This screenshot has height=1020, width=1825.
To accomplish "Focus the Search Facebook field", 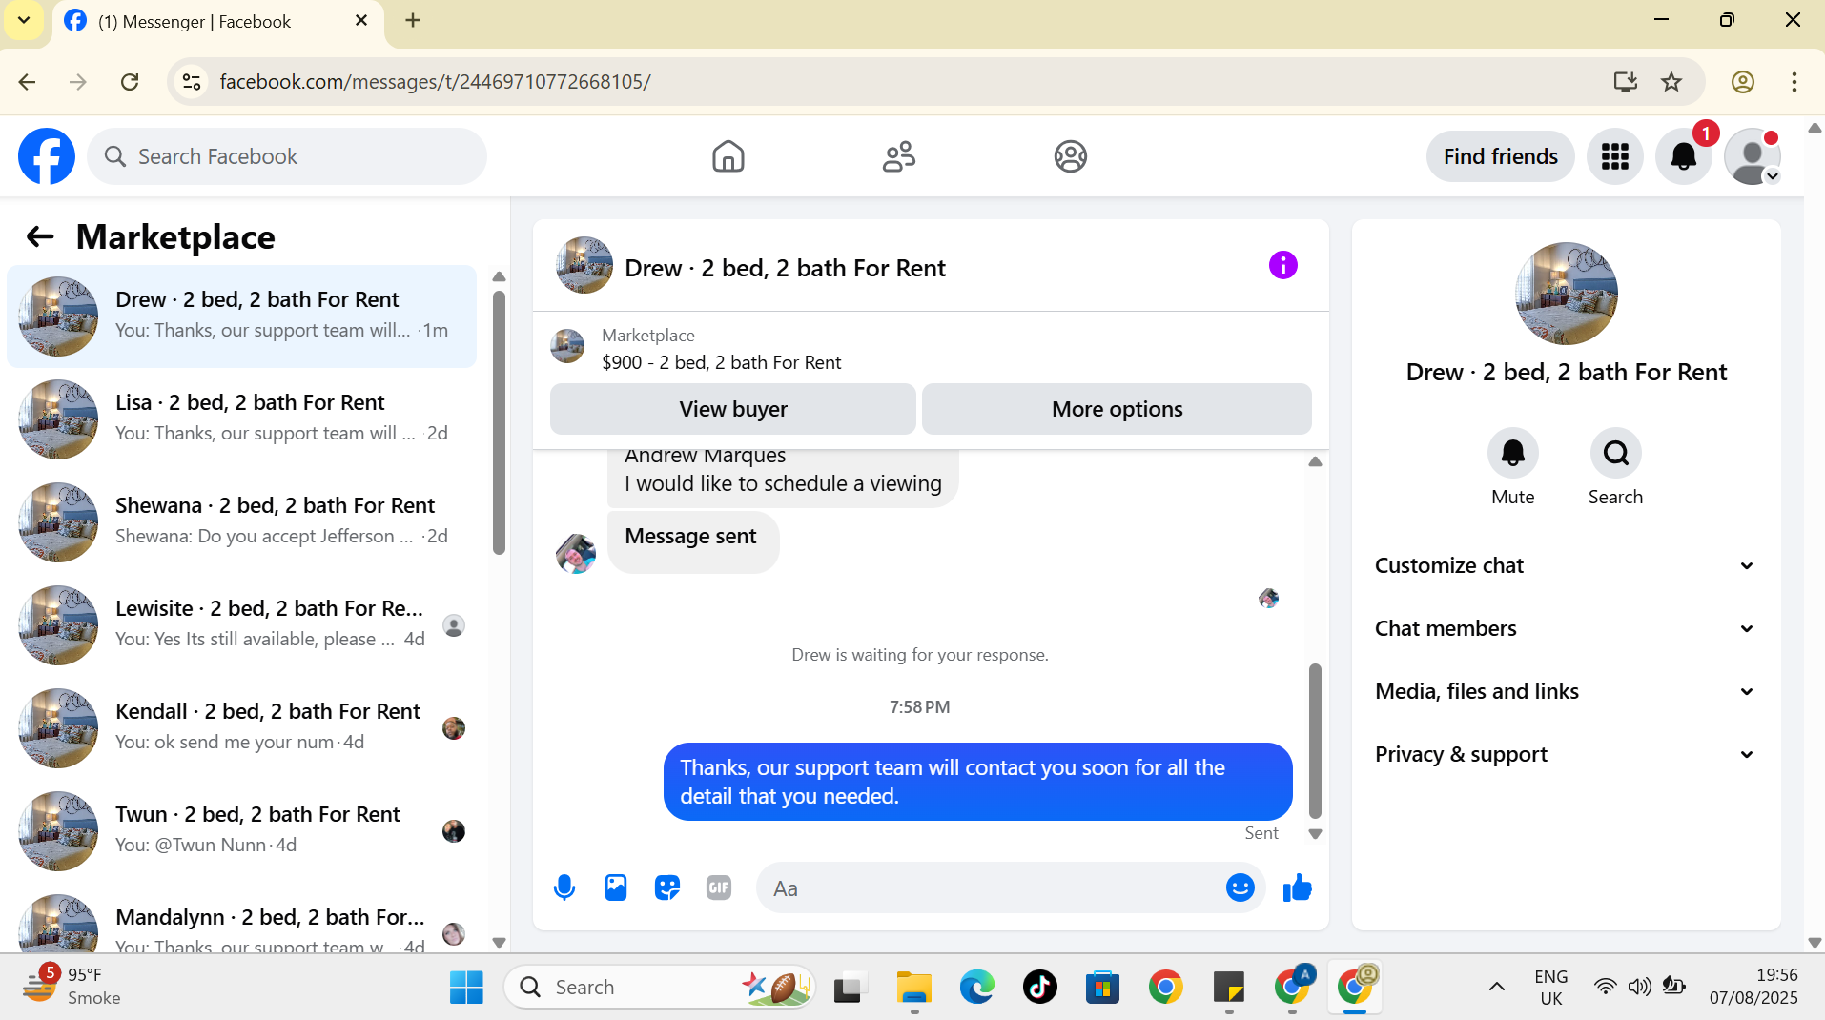I will (x=287, y=156).
